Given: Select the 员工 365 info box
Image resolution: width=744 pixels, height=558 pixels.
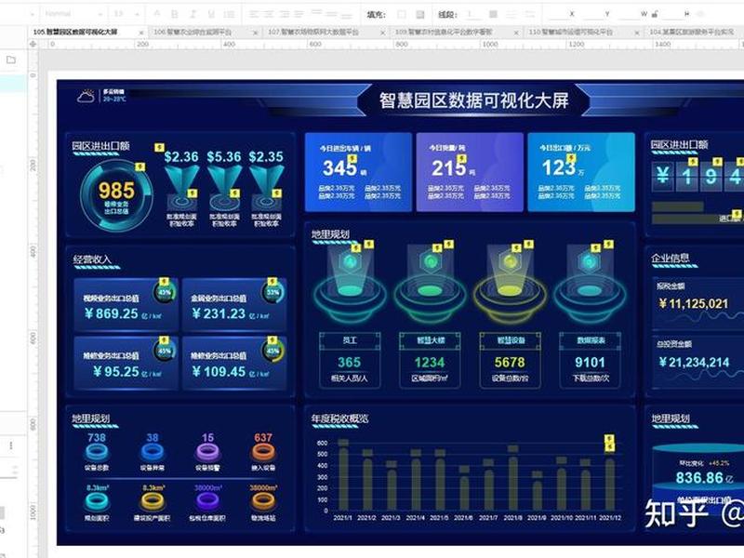Looking at the screenshot, I should (350, 360).
